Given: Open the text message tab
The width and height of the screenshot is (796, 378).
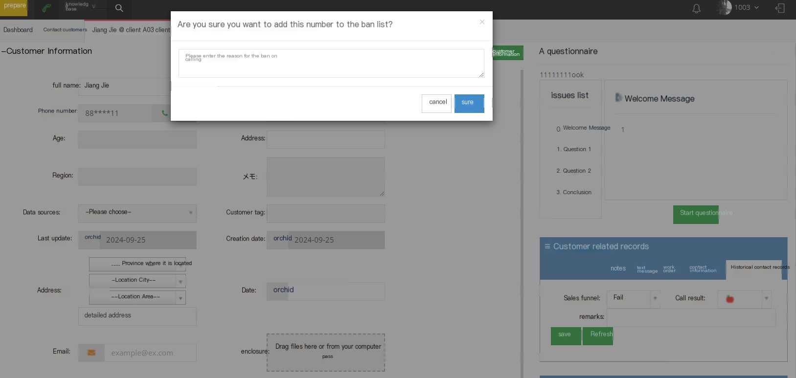Looking at the screenshot, I should click(x=647, y=269).
